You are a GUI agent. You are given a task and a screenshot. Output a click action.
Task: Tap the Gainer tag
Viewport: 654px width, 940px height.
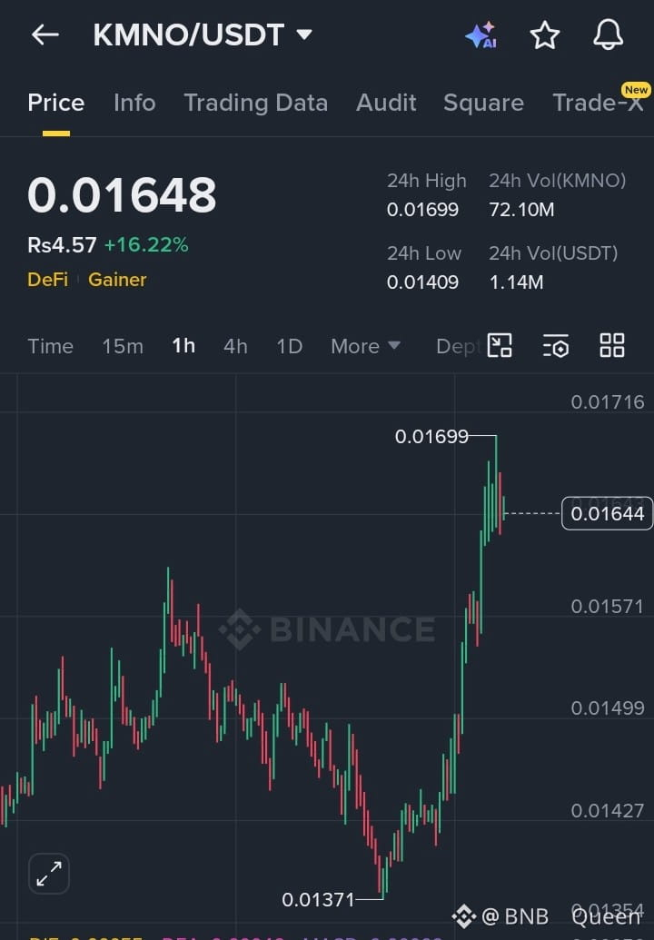tap(117, 280)
